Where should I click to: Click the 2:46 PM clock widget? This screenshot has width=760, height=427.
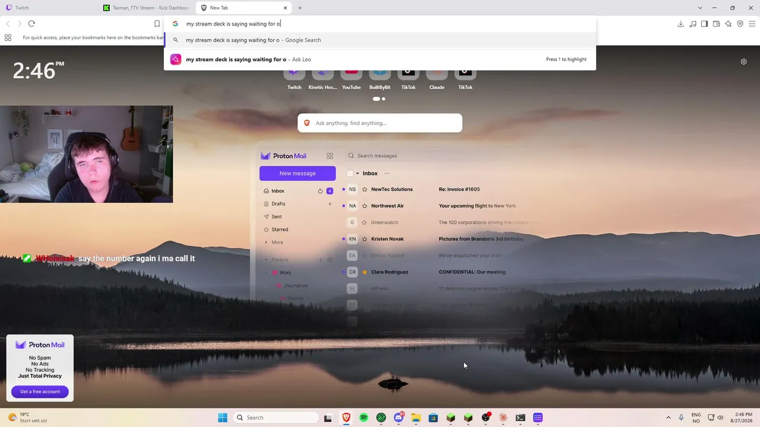39,71
